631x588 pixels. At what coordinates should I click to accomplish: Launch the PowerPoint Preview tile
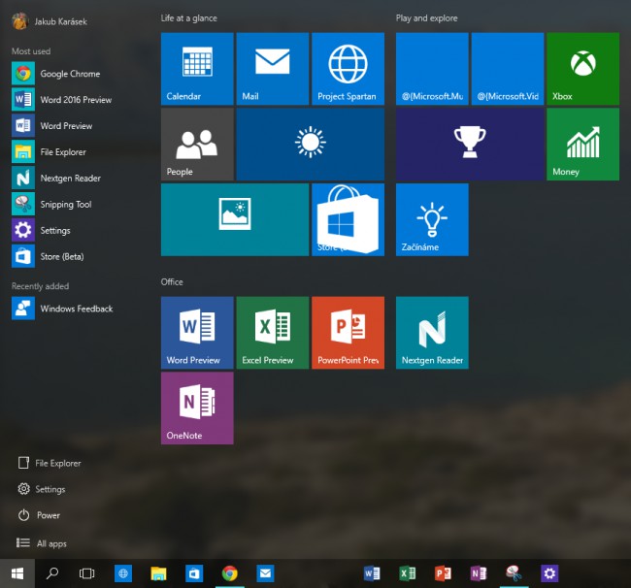point(349,333)
